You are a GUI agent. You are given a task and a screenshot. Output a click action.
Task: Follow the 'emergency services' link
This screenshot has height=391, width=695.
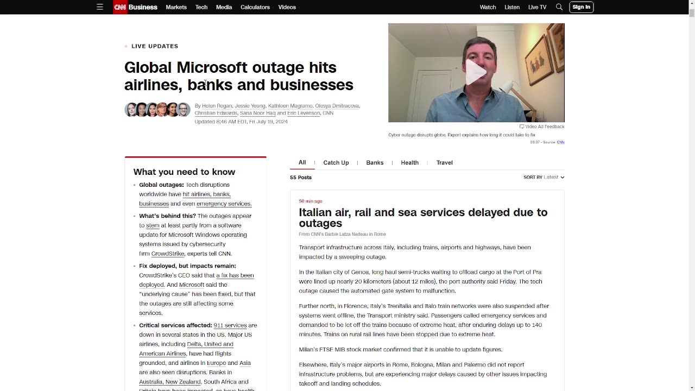click(x=224, y=204)
